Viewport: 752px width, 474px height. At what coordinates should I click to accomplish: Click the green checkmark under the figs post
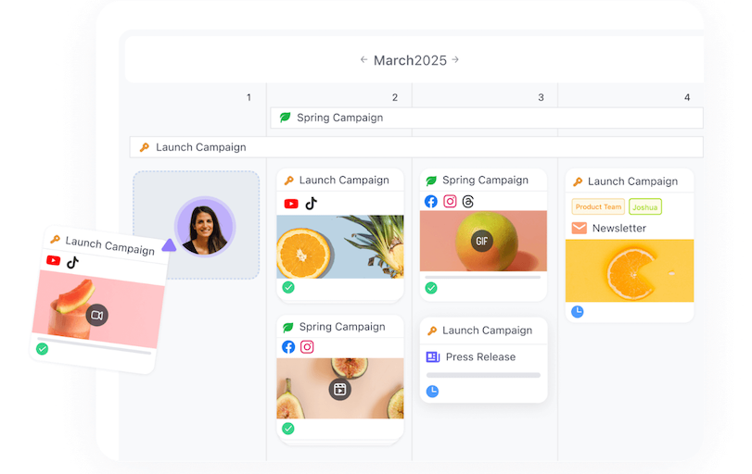(x=288, y=429)
